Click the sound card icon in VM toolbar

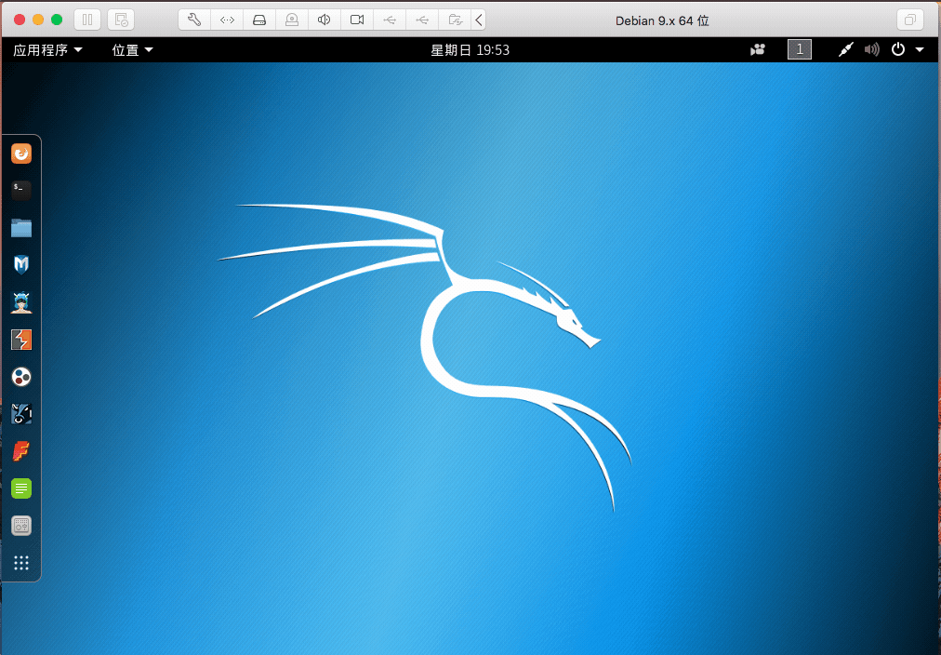[325, 20]
